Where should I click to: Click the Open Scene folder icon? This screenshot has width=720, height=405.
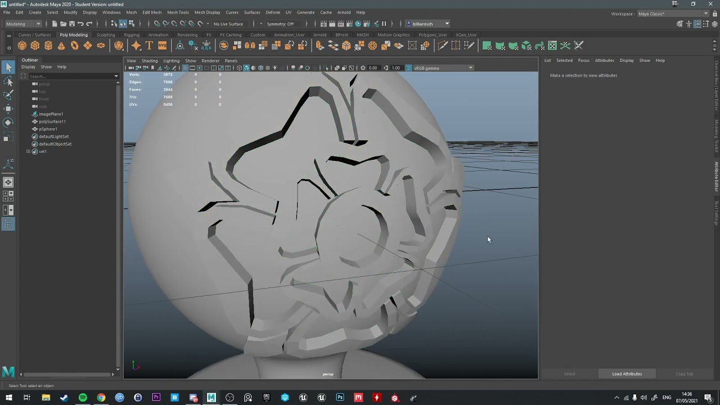63,24
